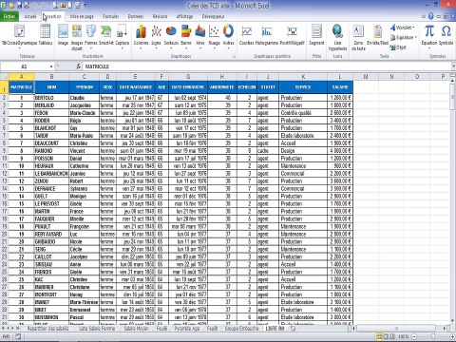Viewport: 456px width, 342px height.
Task: Click zoom in plus button
Action: tap(452, 336)
